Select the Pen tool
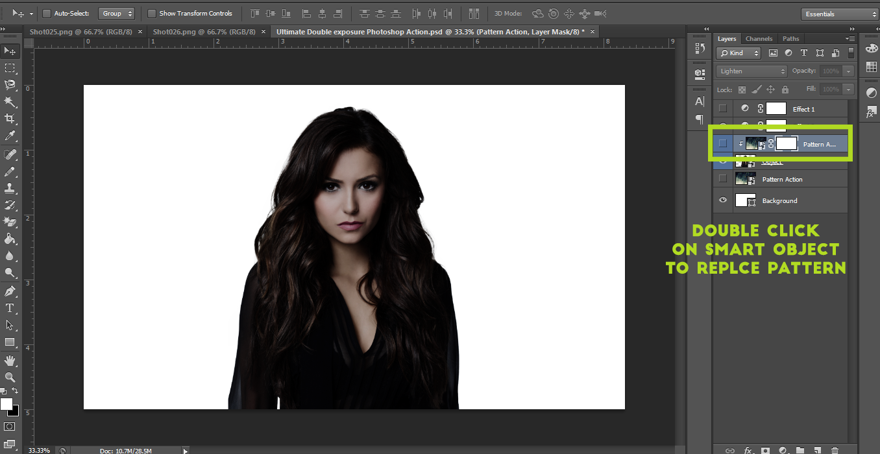Image resolution: width=880 pixels, height=454 pixels. [10, 291]
